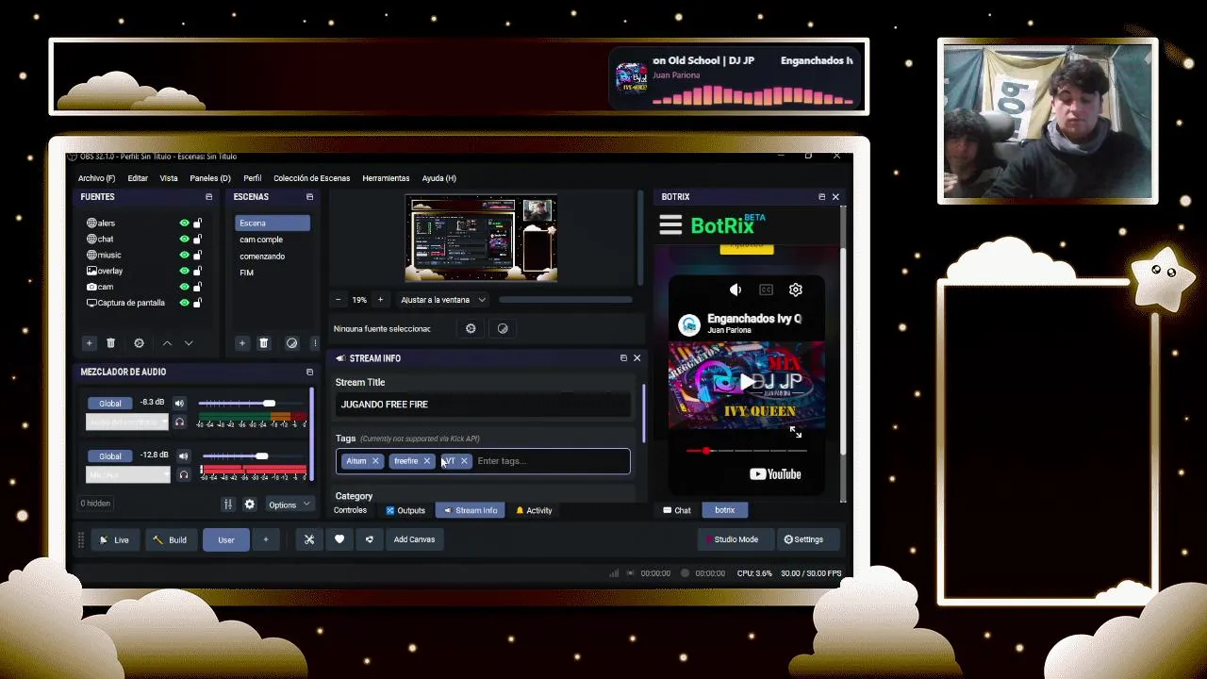The image size is (1207, 679).
Task: Toggle sound on the YouTube player
Action: click(x=736, y=290)
